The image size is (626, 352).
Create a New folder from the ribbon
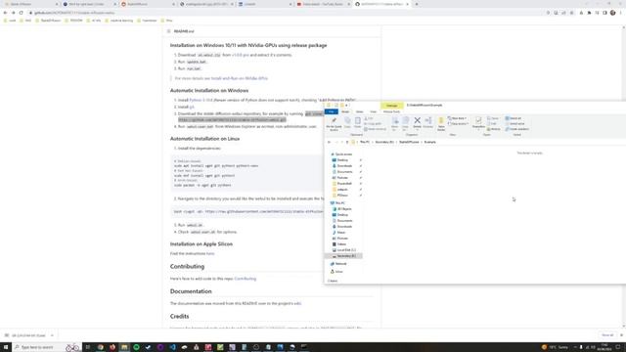pos(441,124)
